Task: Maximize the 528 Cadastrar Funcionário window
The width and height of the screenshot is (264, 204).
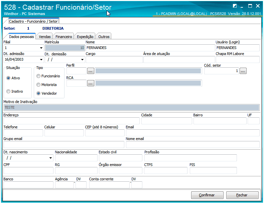Action: pyautogui.click(x=250, y=6)
